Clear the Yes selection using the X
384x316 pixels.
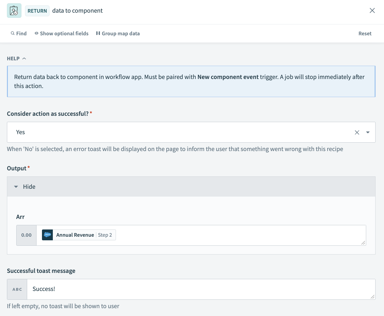pyautogui.click(x=357, y=132)
